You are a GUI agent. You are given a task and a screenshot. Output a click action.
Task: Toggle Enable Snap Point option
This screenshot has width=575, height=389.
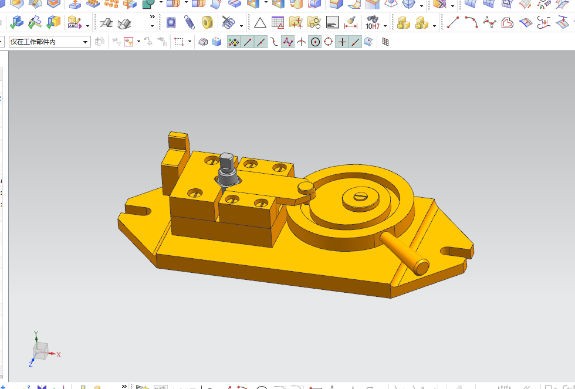click(x=234, y=42)
